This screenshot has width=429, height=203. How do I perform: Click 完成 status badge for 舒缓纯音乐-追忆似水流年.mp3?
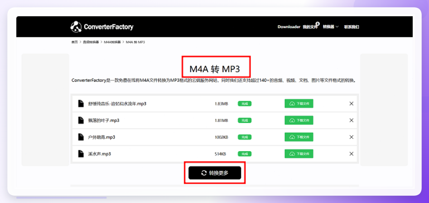point(245,104)
